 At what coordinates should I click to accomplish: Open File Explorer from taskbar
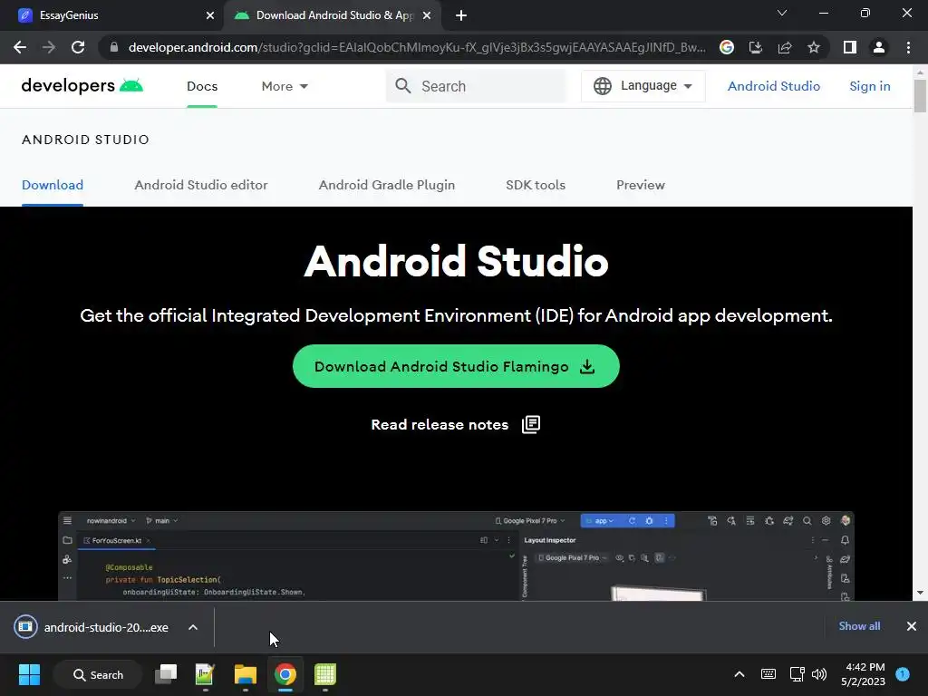pos(245,674)
